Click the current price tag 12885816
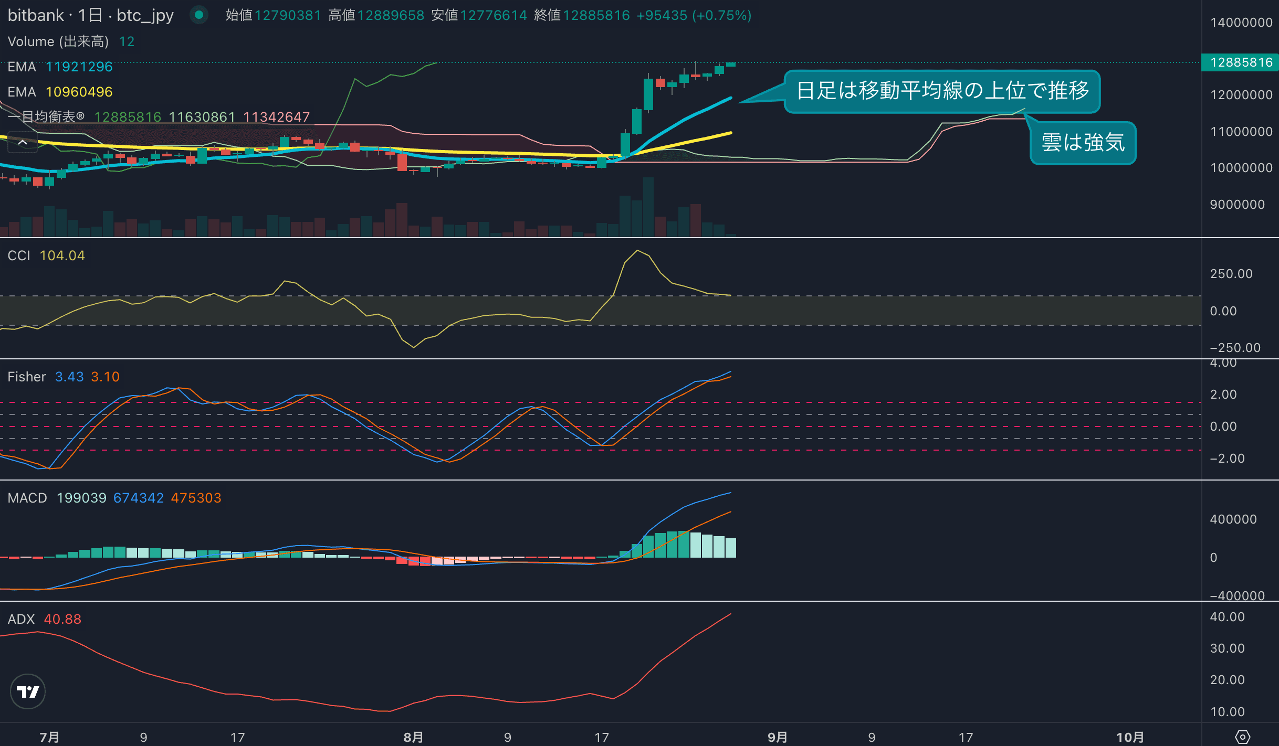This screenshot has height=746, width=1279. coord(1241,62)
